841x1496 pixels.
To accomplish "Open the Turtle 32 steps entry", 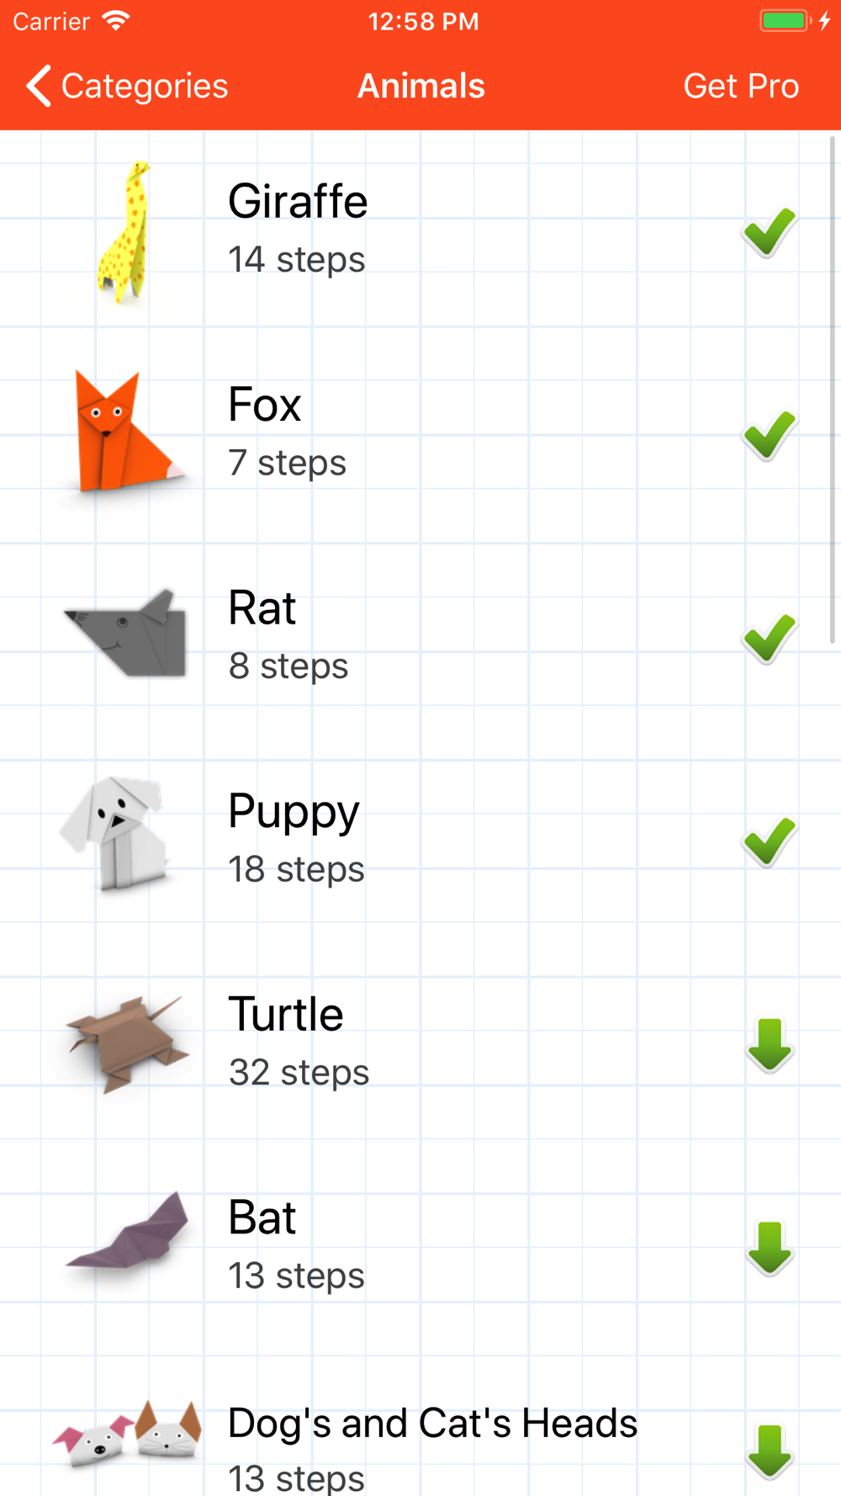I will 420,1043.
